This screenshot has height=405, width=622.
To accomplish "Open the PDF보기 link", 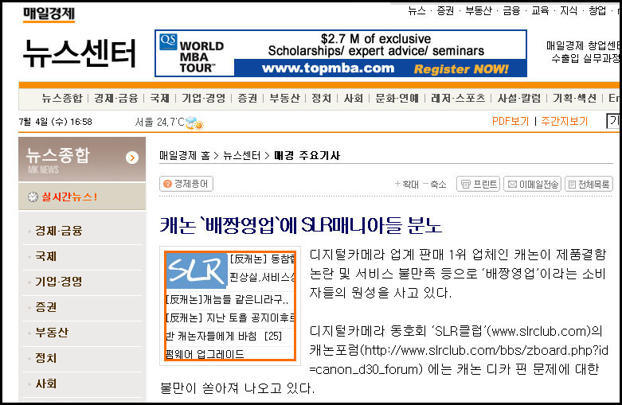I will [x=511, y=121].
